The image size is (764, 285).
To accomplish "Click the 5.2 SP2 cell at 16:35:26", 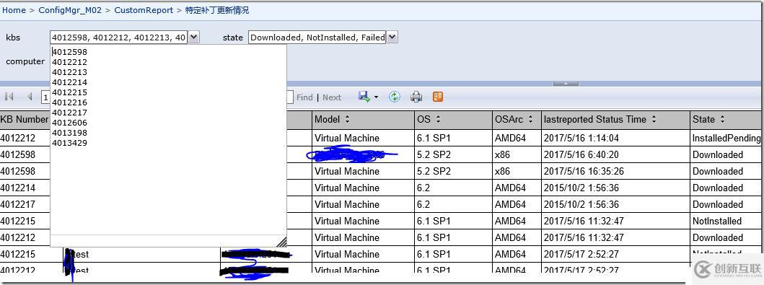I will tap(454, 171).
